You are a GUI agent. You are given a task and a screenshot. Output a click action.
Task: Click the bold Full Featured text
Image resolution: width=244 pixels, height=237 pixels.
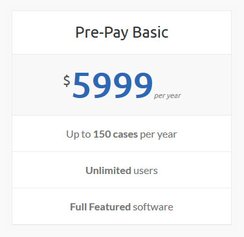[x=100, y=207]
